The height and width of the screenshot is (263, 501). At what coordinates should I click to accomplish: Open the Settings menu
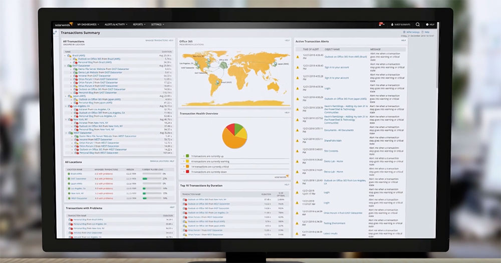coord(157,25)
